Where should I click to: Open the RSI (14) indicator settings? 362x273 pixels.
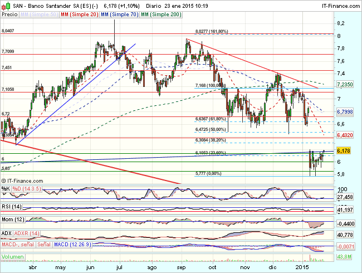pyautogui.click(x=12, y=207)
